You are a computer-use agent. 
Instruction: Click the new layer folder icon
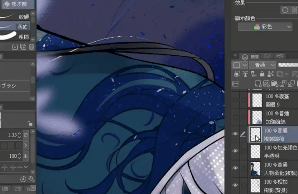(x=274, y=83)
